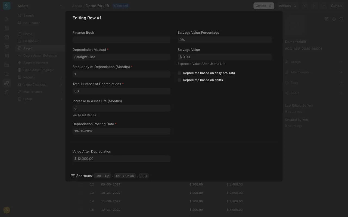Screen dimensions: 348x217
Task: Click the Finance Book field
Action: (121, 40)
